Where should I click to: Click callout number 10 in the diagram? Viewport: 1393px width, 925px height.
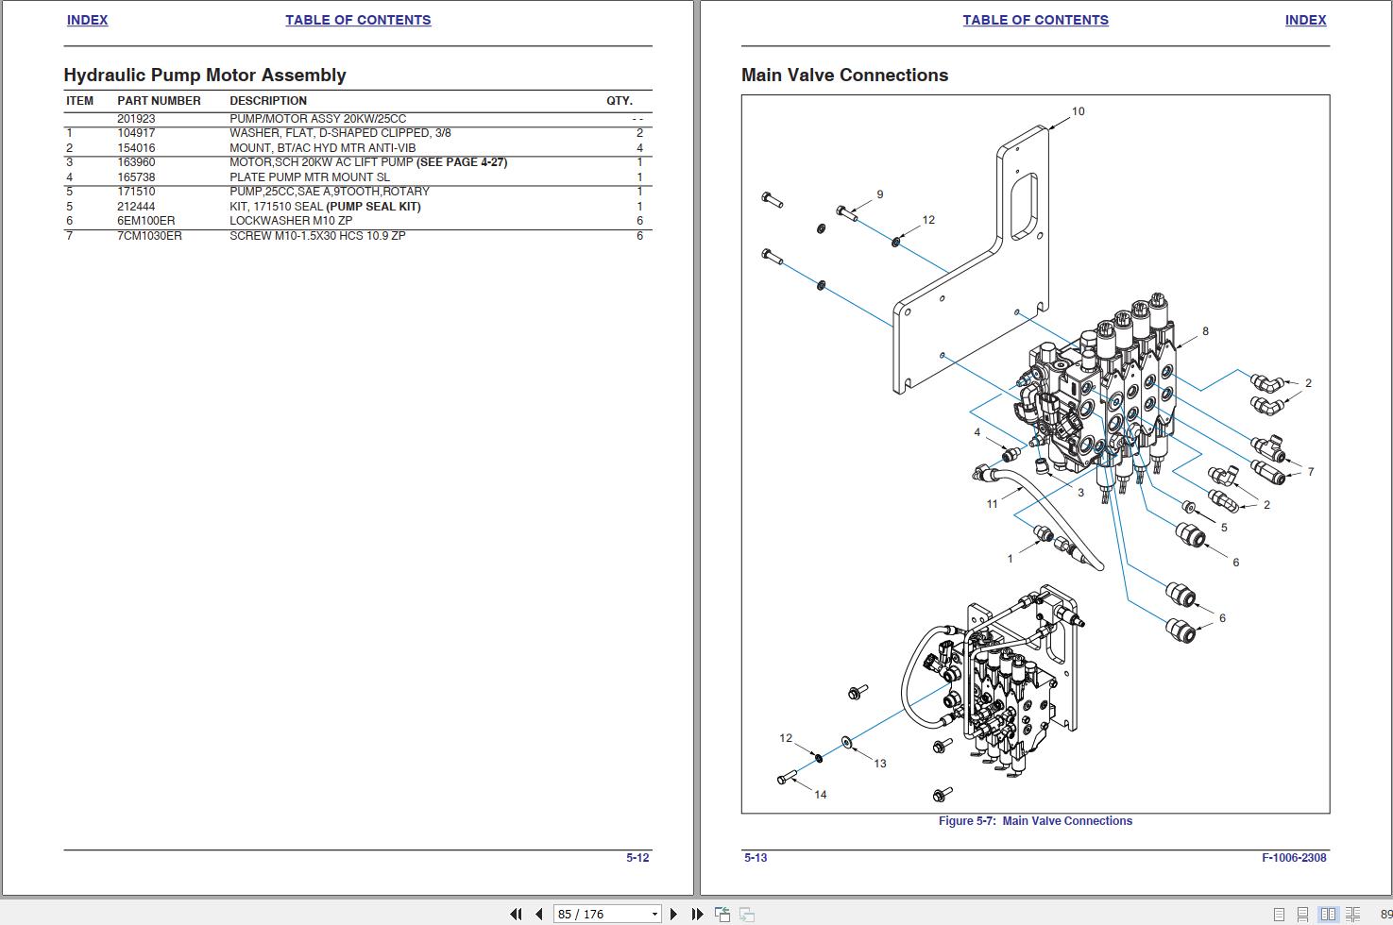coord(1078,111)
